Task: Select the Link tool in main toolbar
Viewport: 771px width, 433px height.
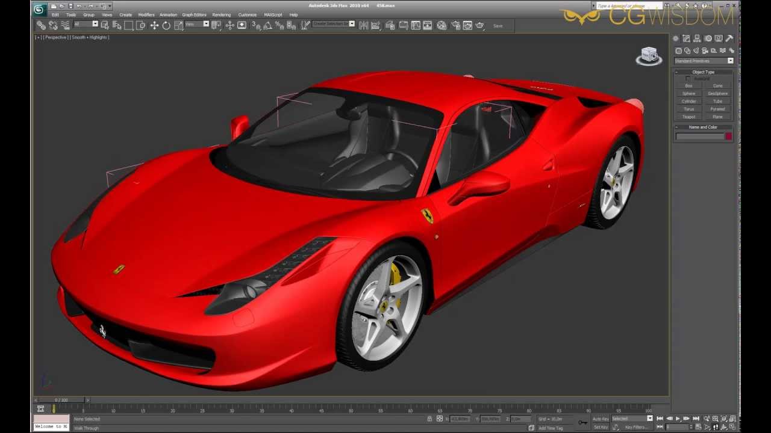Action: (41, 25)
